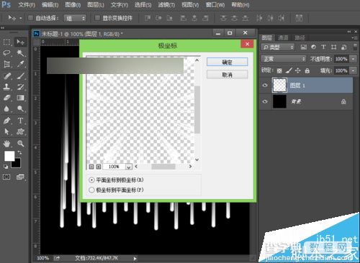Select the Eraser tool
Image resolution: width=360 pixels, height=263 pixels.
[6, 98]
